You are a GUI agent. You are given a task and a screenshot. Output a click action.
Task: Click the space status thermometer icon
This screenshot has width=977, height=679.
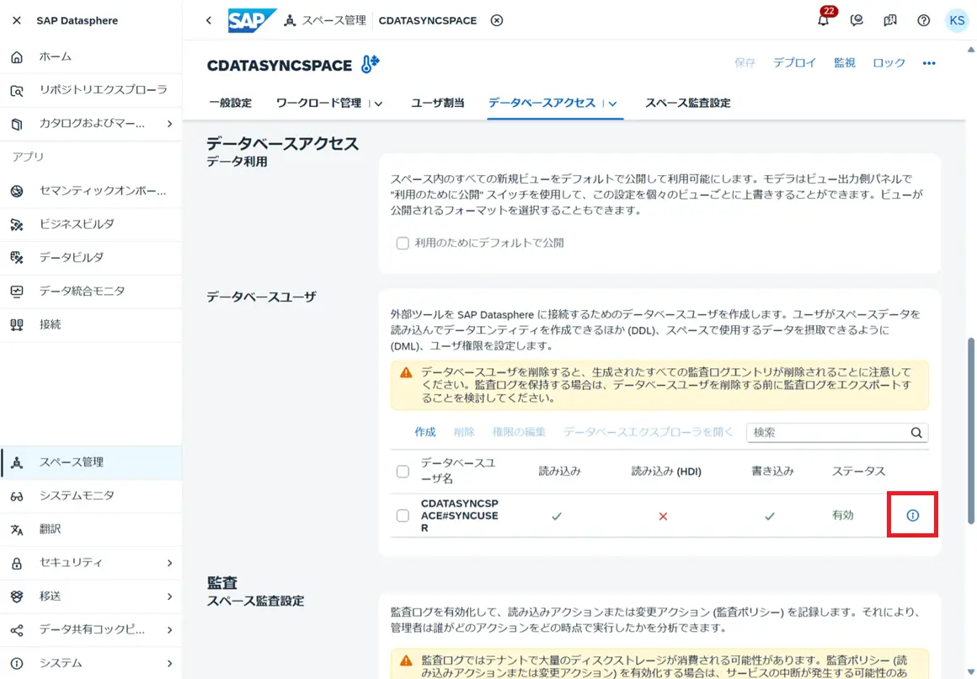370,64
